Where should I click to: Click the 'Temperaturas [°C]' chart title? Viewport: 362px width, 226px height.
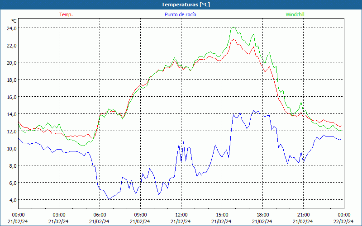pos(186,5)
